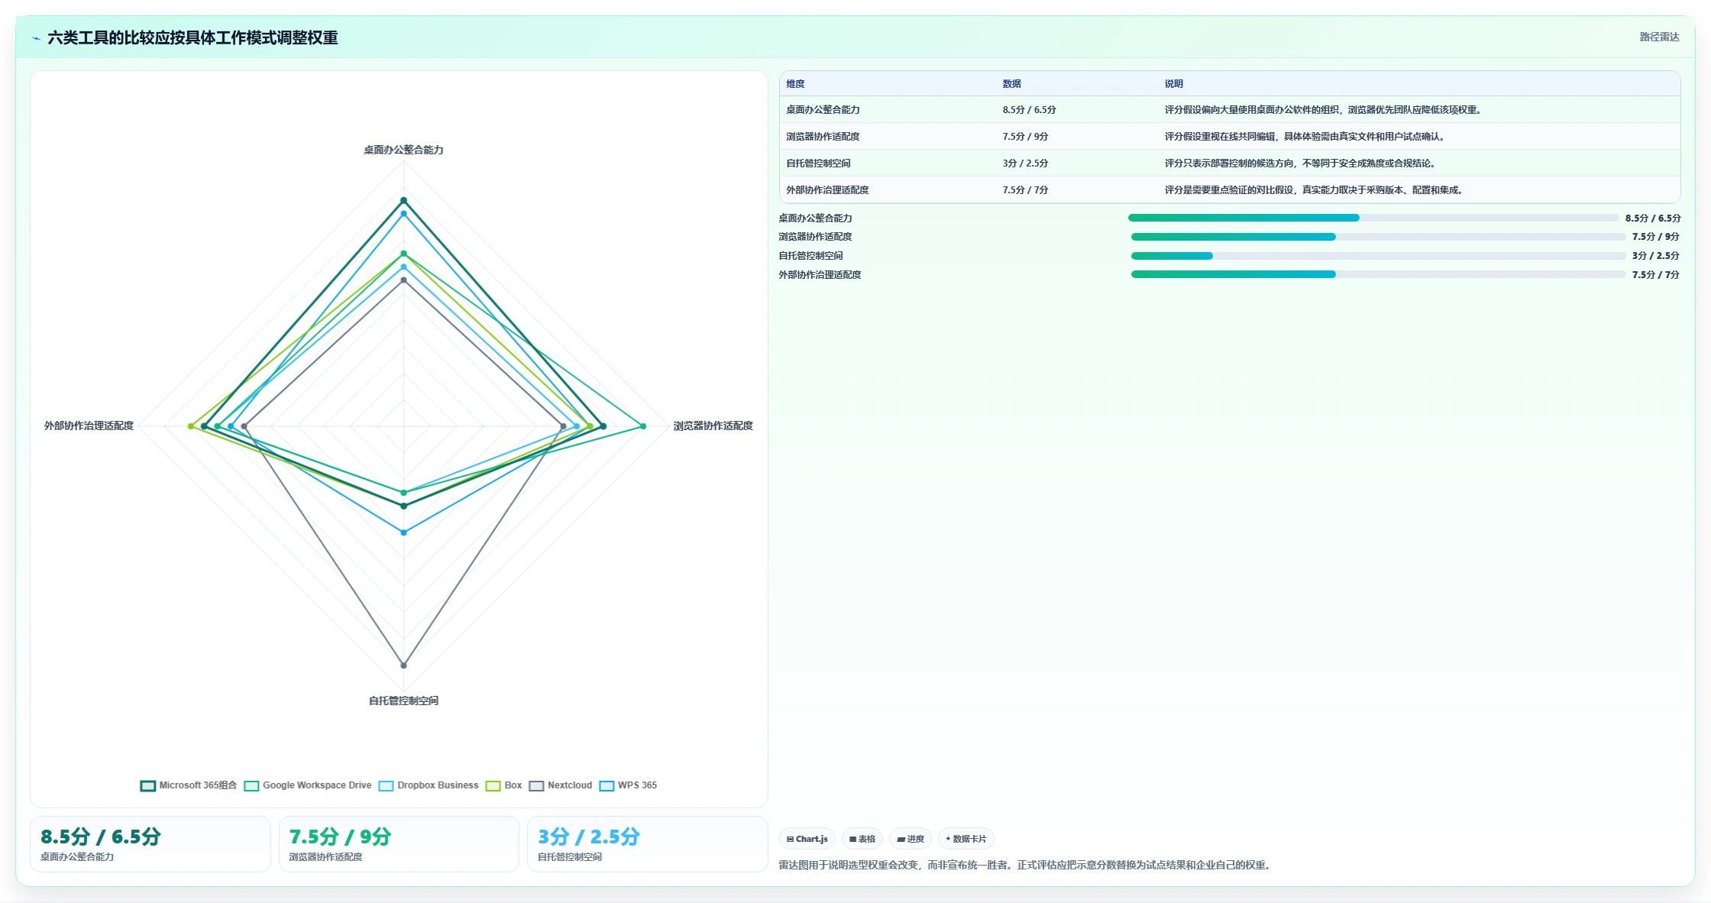Click the radar axis label 浏览器协作适配度

(713, 426)
